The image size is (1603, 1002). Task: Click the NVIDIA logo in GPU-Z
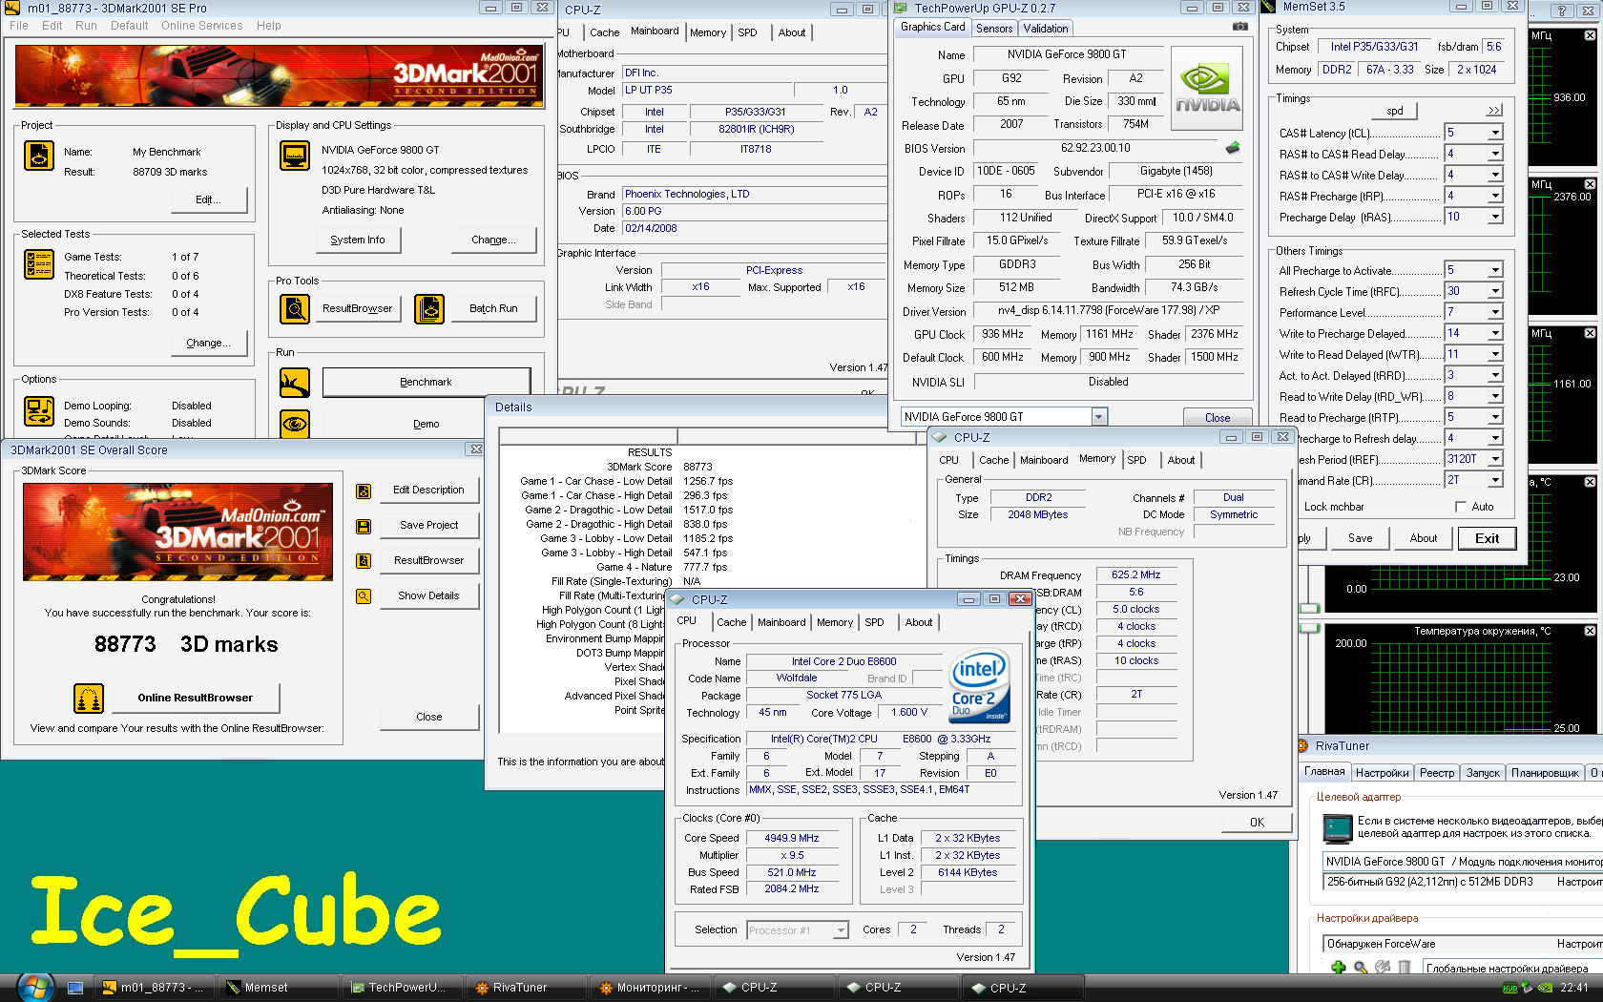[1207, 89]
